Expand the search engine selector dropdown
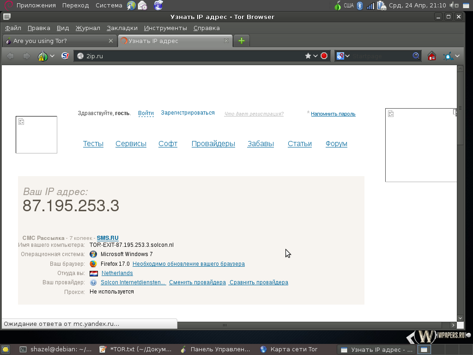Viewport: 473px width, 355px height. pyautogui.click(x=347, y=56)
